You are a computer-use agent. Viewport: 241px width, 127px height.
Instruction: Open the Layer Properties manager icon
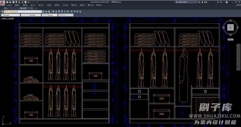2,12
